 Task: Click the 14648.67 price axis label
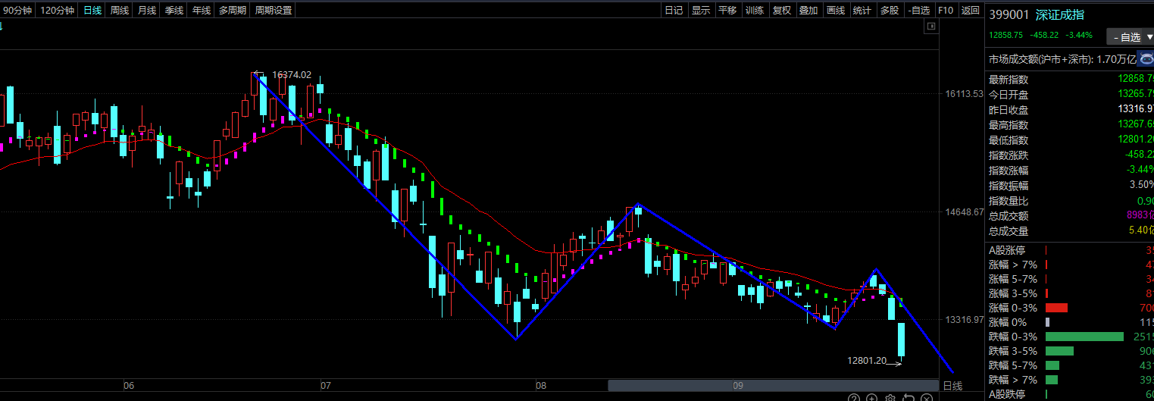(964, 212)
